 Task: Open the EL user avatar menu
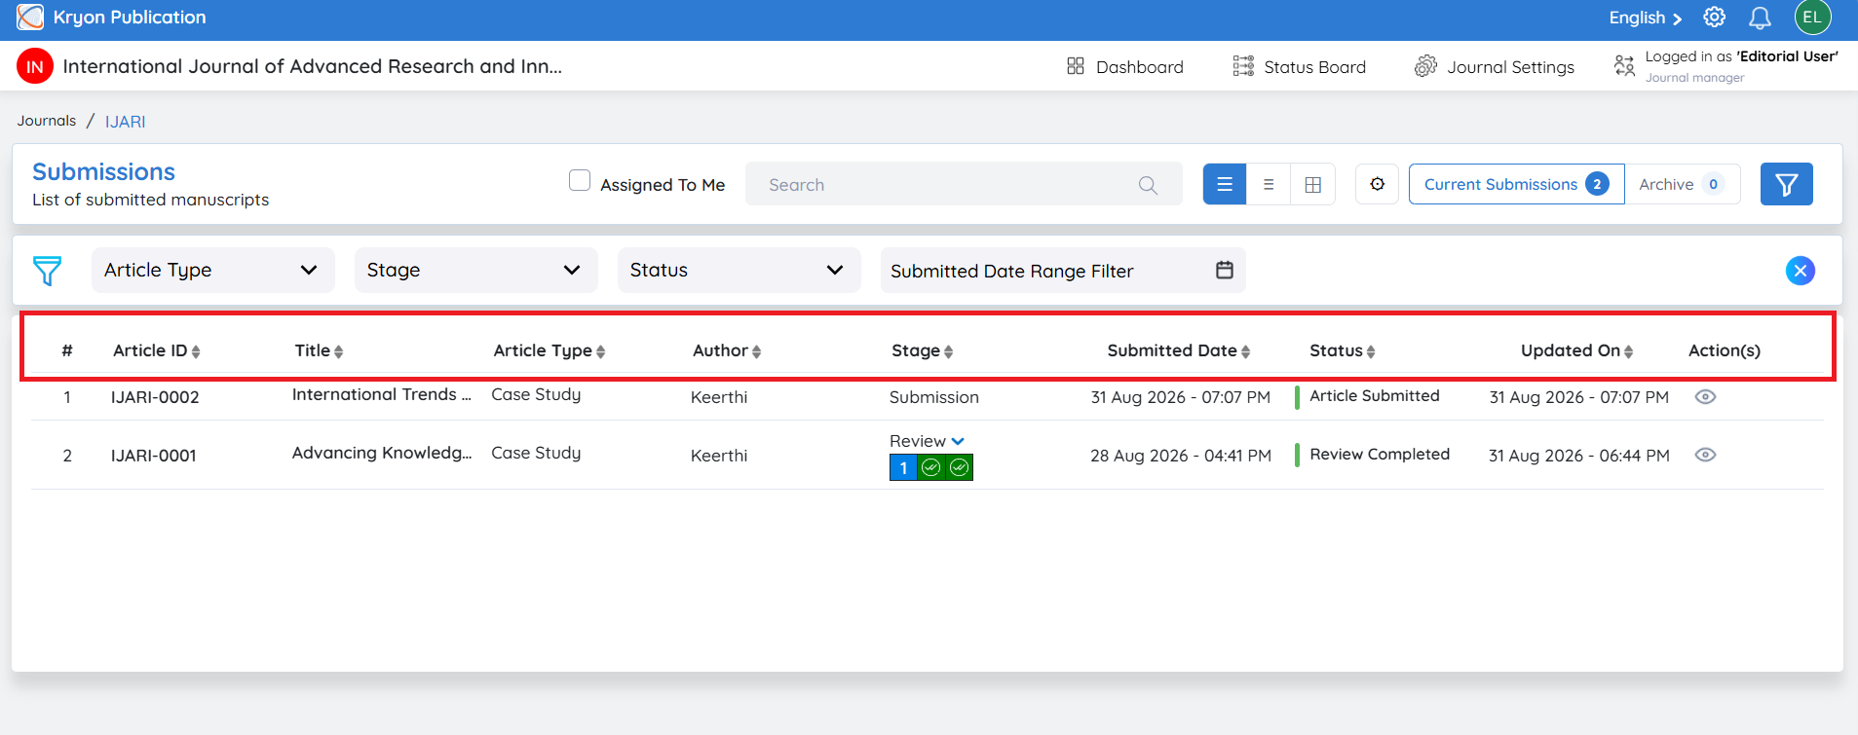coord(1812,18)
